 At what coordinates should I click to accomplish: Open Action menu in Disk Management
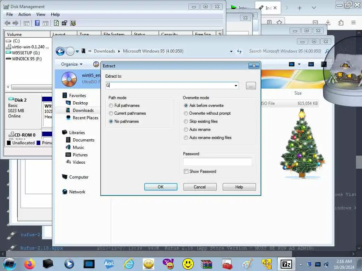[x=24, y=14]
